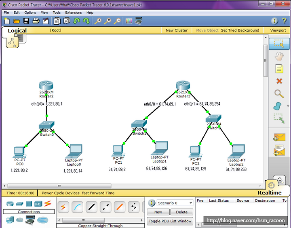Pick the Console cable connection icon
Viewport: 291px width, 228px height.
coord(77,207)
